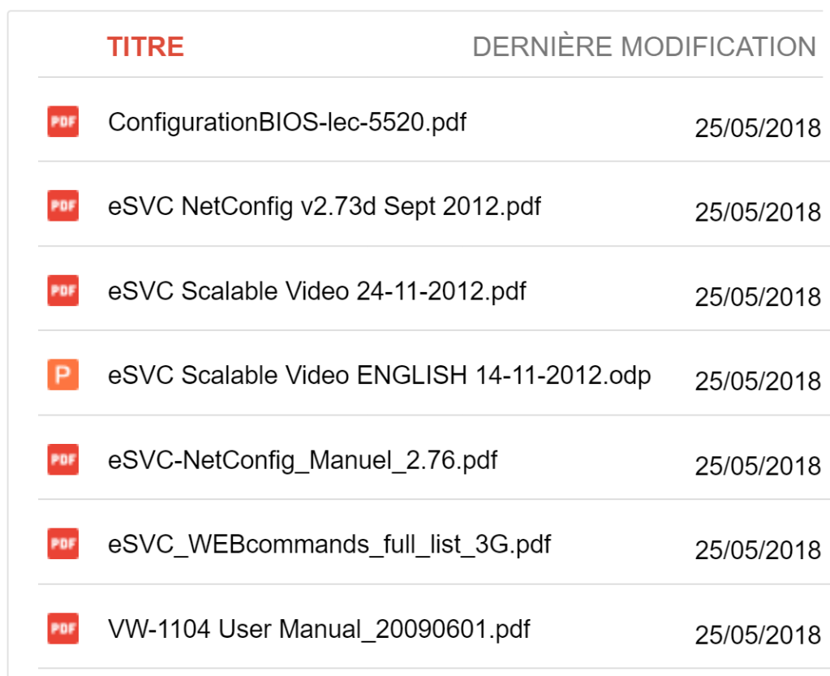
Task: Click modification date of eSVC_WEBcommands_full_list_3G.pdf
Action: click(x=758, y=550)
